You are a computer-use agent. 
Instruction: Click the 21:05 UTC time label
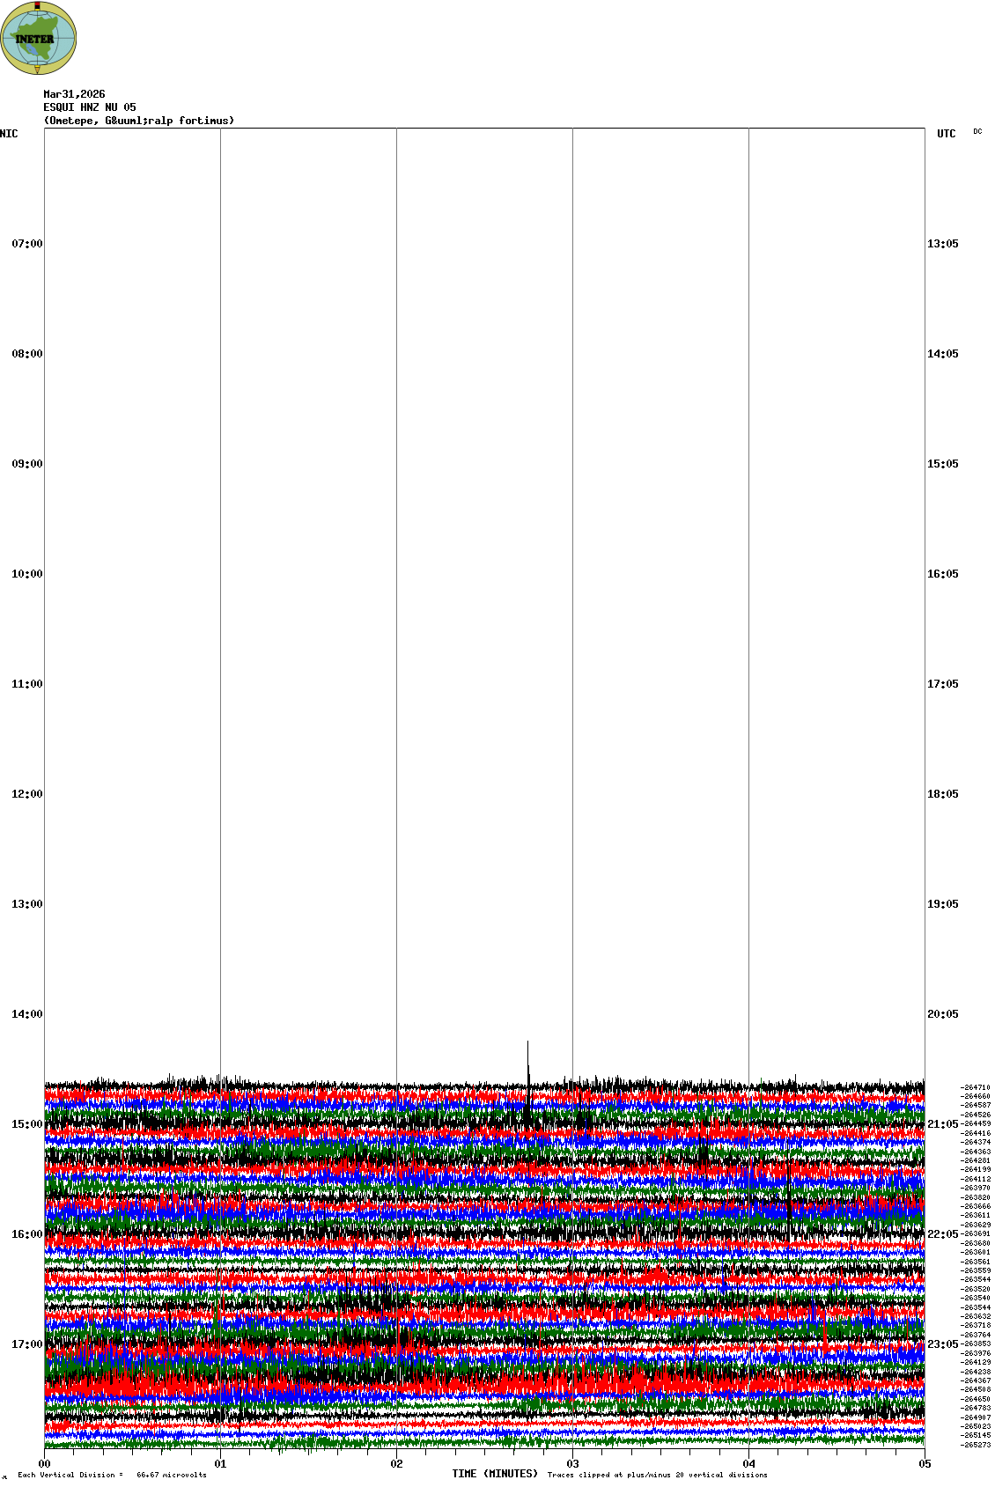click(x=942, y=1124)
